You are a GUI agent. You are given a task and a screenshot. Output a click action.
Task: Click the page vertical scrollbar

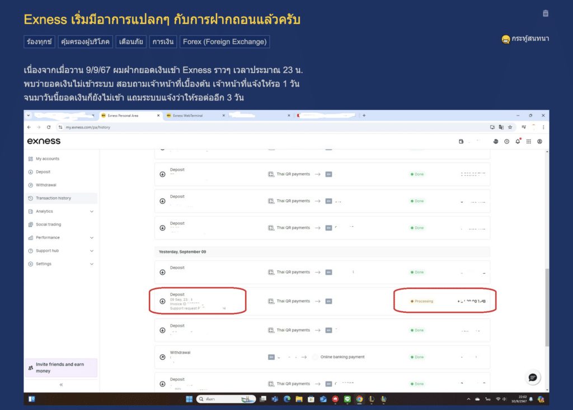point(547,307)
